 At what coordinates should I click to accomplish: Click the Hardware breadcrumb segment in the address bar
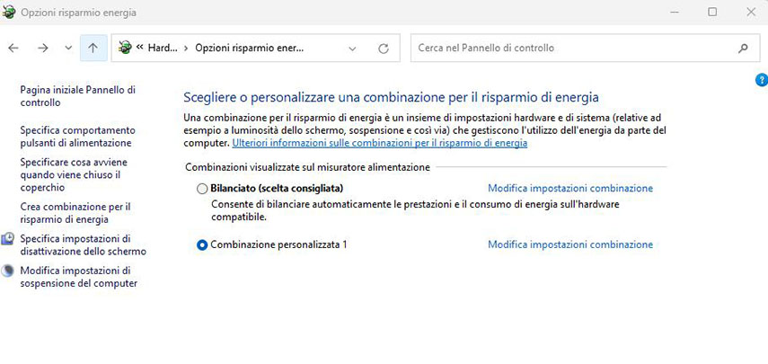click(163, 48)
